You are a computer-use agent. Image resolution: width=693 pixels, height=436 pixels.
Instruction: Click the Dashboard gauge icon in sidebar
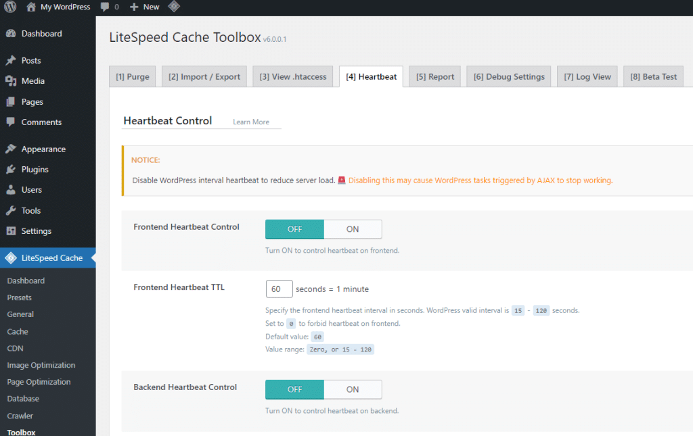coord(11,34)
